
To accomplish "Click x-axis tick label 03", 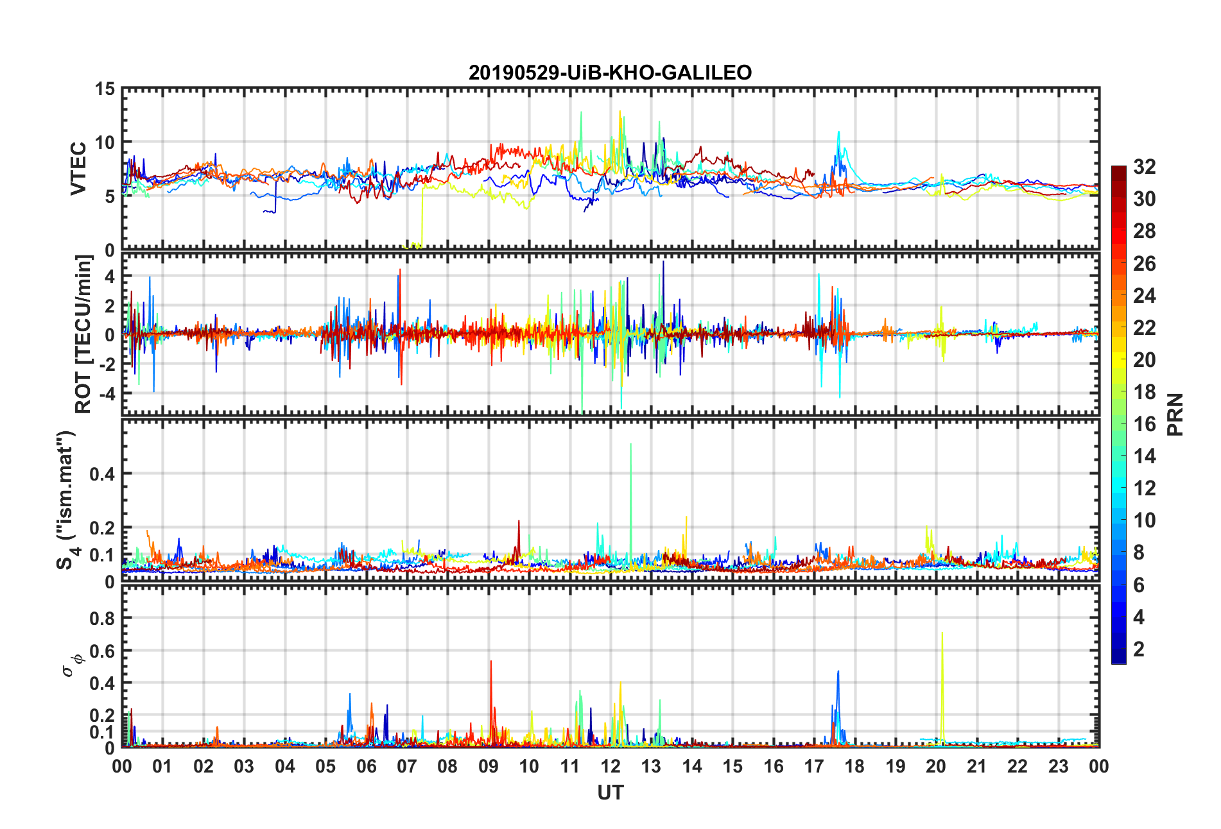I will (x=244, y=766).
